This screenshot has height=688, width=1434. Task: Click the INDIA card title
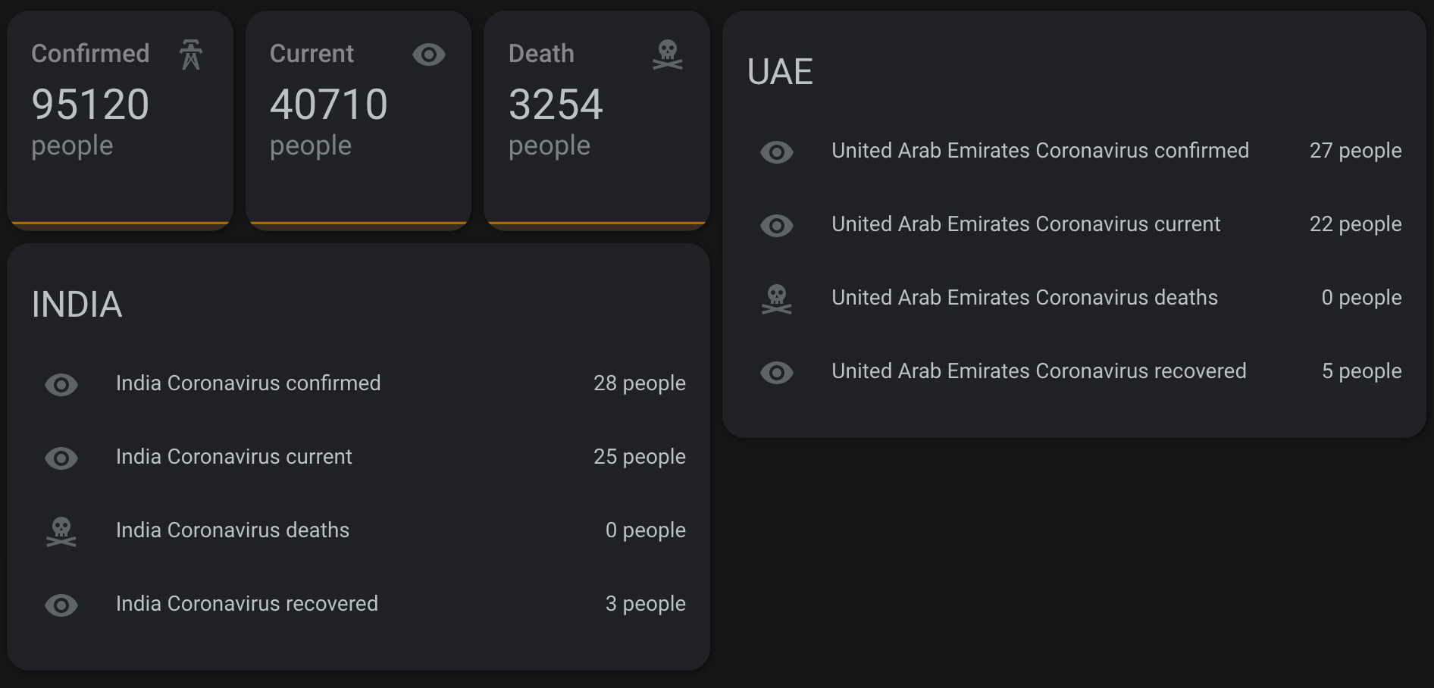(77, 305)
